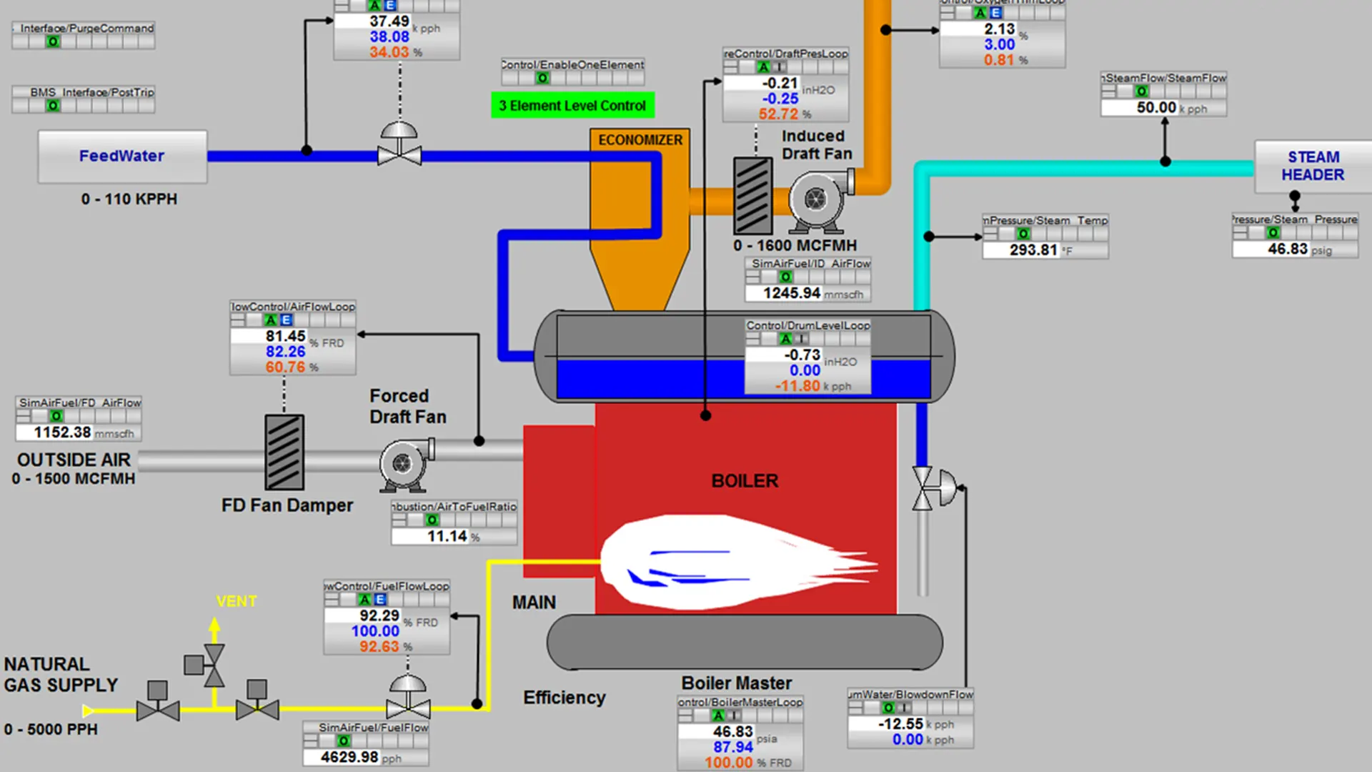Click FuelFlowLoop blue E indicator
The image size is (1372, 772).
pyautogui.click(x=380, y=600)
